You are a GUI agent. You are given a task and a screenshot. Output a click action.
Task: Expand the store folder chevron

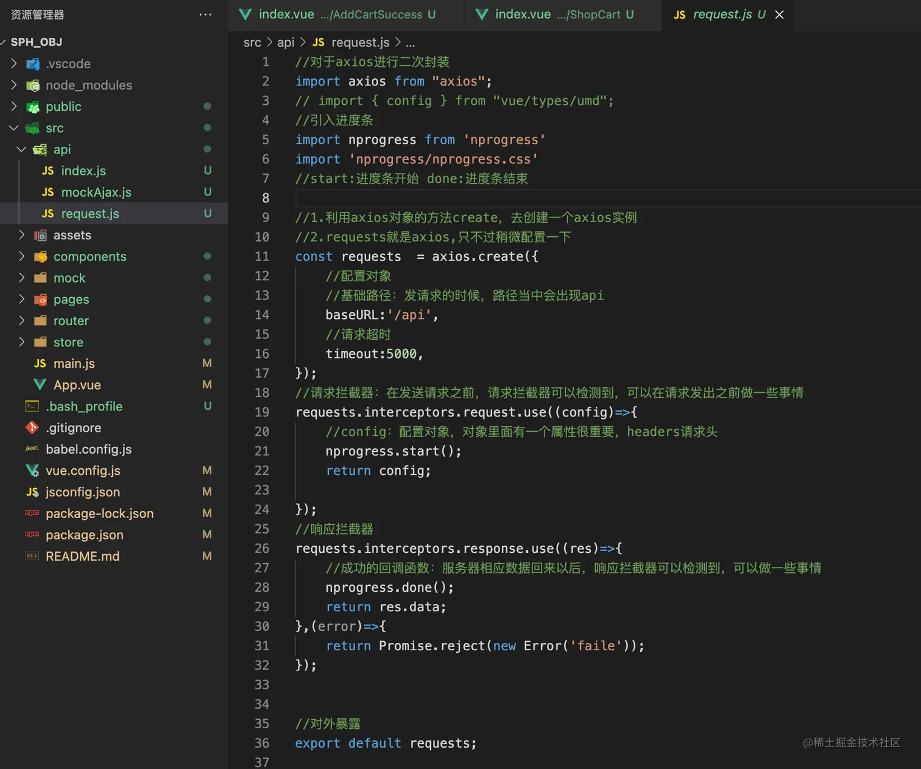click(21, 342)
